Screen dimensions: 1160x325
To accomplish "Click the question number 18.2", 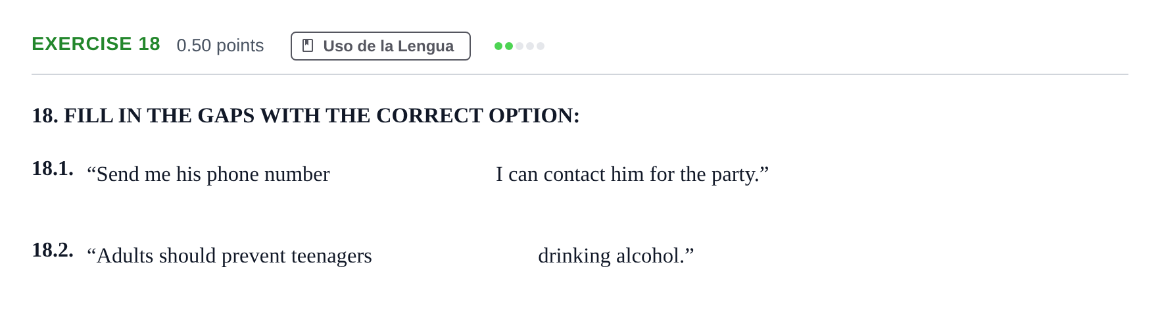I will [53, 250].
